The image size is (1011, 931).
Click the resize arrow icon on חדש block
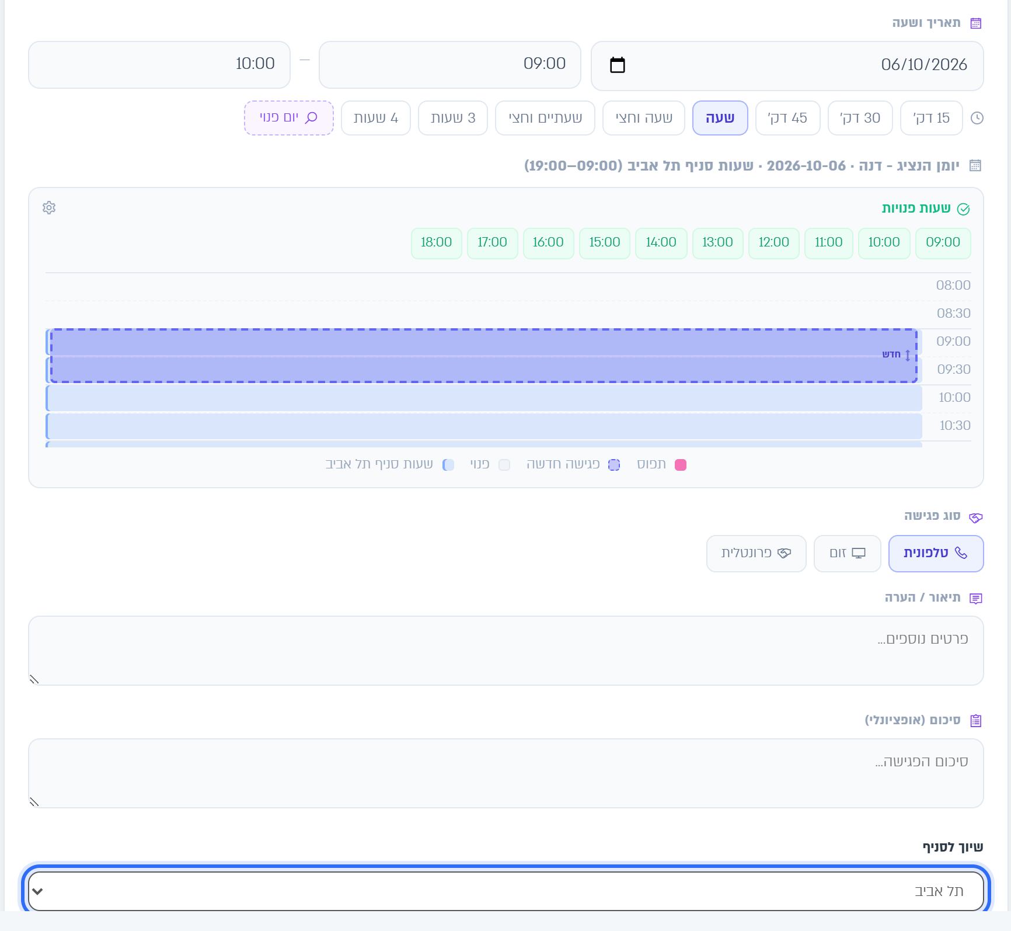[x=908, y=355]
